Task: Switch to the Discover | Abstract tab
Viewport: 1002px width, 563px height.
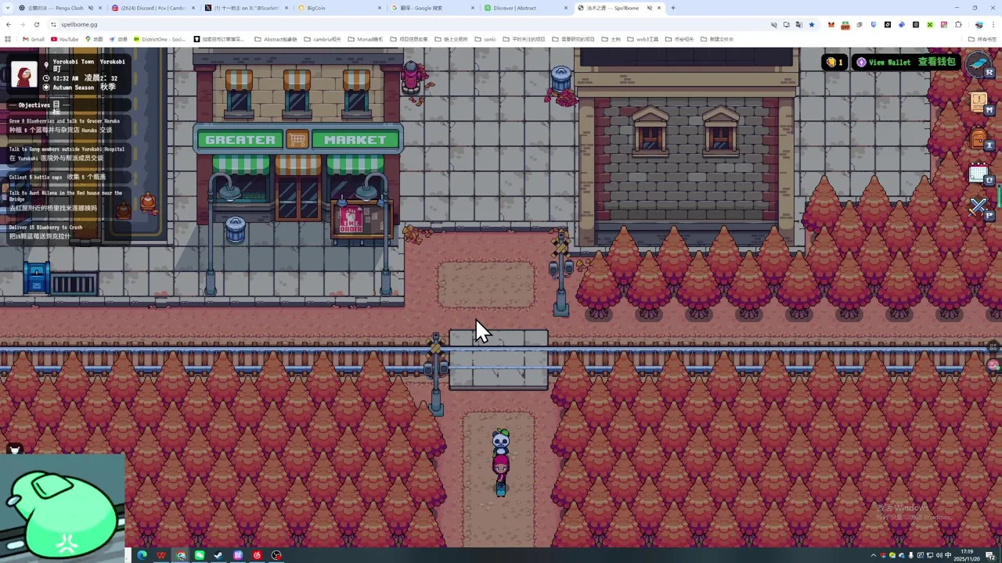Action: click(526, 8)
